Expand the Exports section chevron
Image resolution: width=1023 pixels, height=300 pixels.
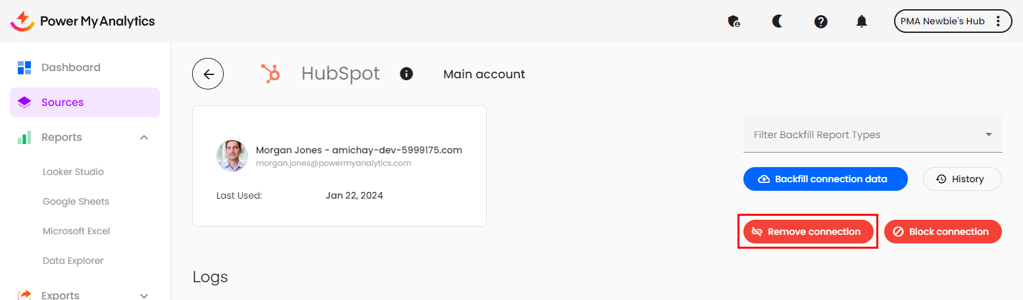(x=145, y=295)
